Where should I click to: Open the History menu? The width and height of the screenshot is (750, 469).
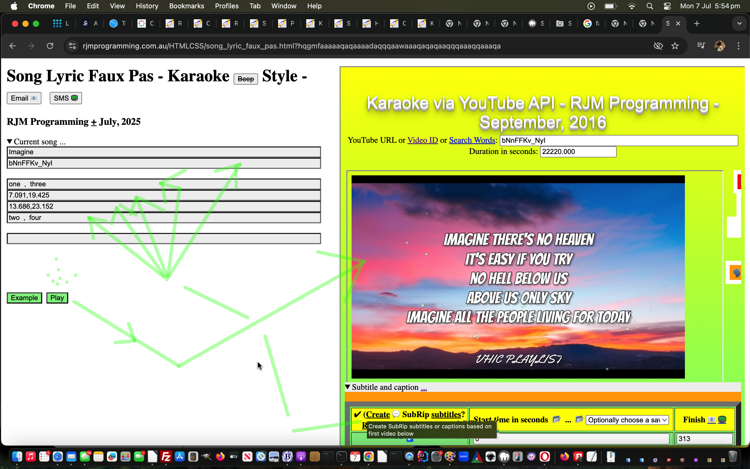147,6
